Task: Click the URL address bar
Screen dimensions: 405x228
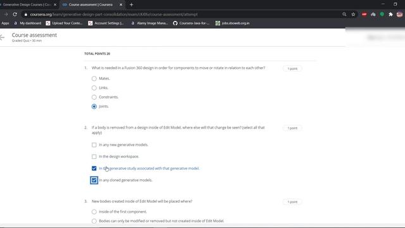Action: tap(181, 15)
